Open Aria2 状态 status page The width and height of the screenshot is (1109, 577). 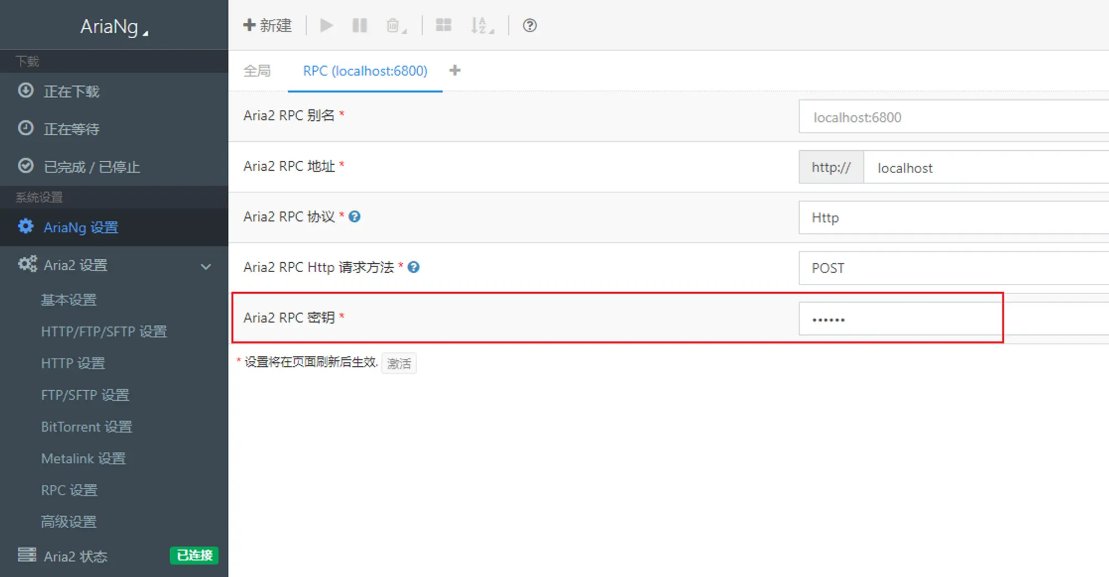coord(75,556)
